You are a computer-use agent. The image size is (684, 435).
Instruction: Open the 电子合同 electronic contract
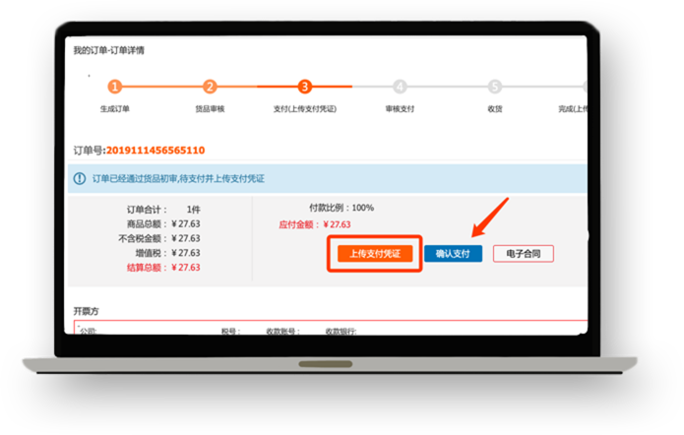[x=523, y=254]
